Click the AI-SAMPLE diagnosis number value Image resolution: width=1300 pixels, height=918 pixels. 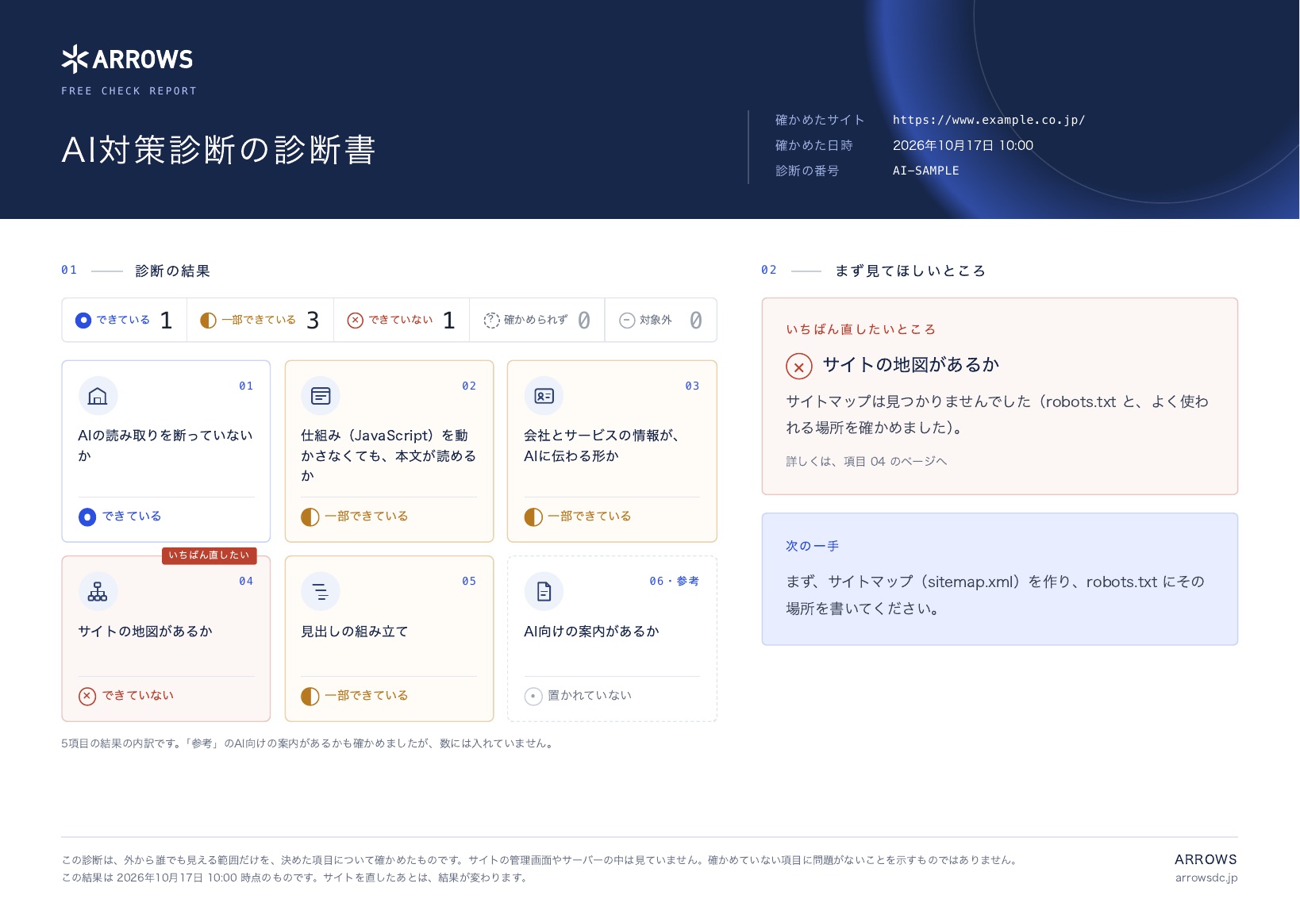click(x=926, y=171)
